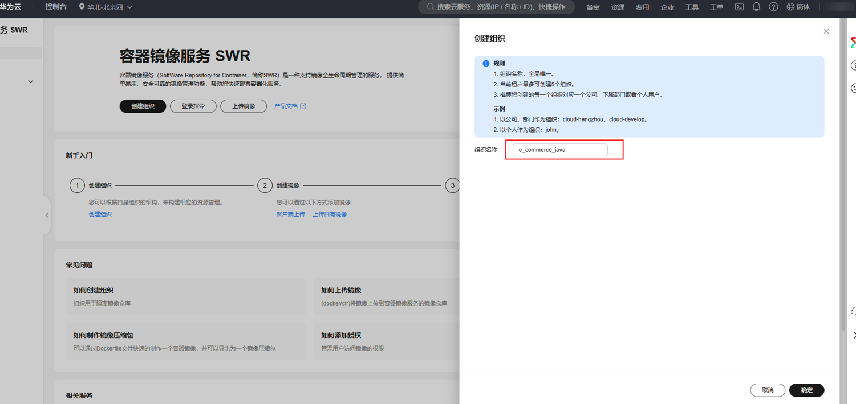
Task: Click the 登录指令 button
Action: pos(193,106)
